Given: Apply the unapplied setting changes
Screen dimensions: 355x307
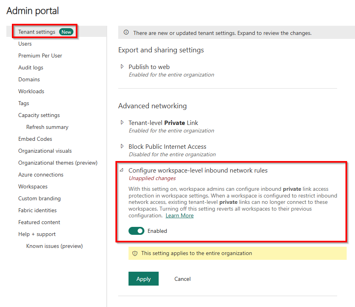Looking at the screenshot, I should pyautogui.click(x=144, y=279).
